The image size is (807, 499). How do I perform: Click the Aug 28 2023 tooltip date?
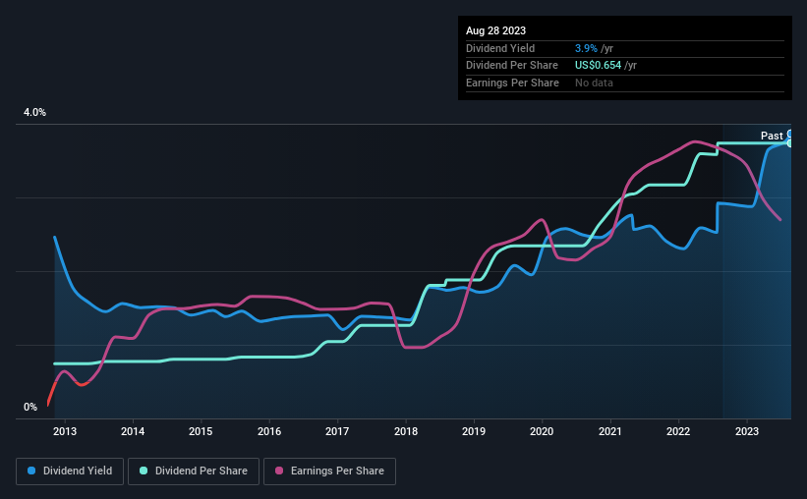(x=495, y=30)
